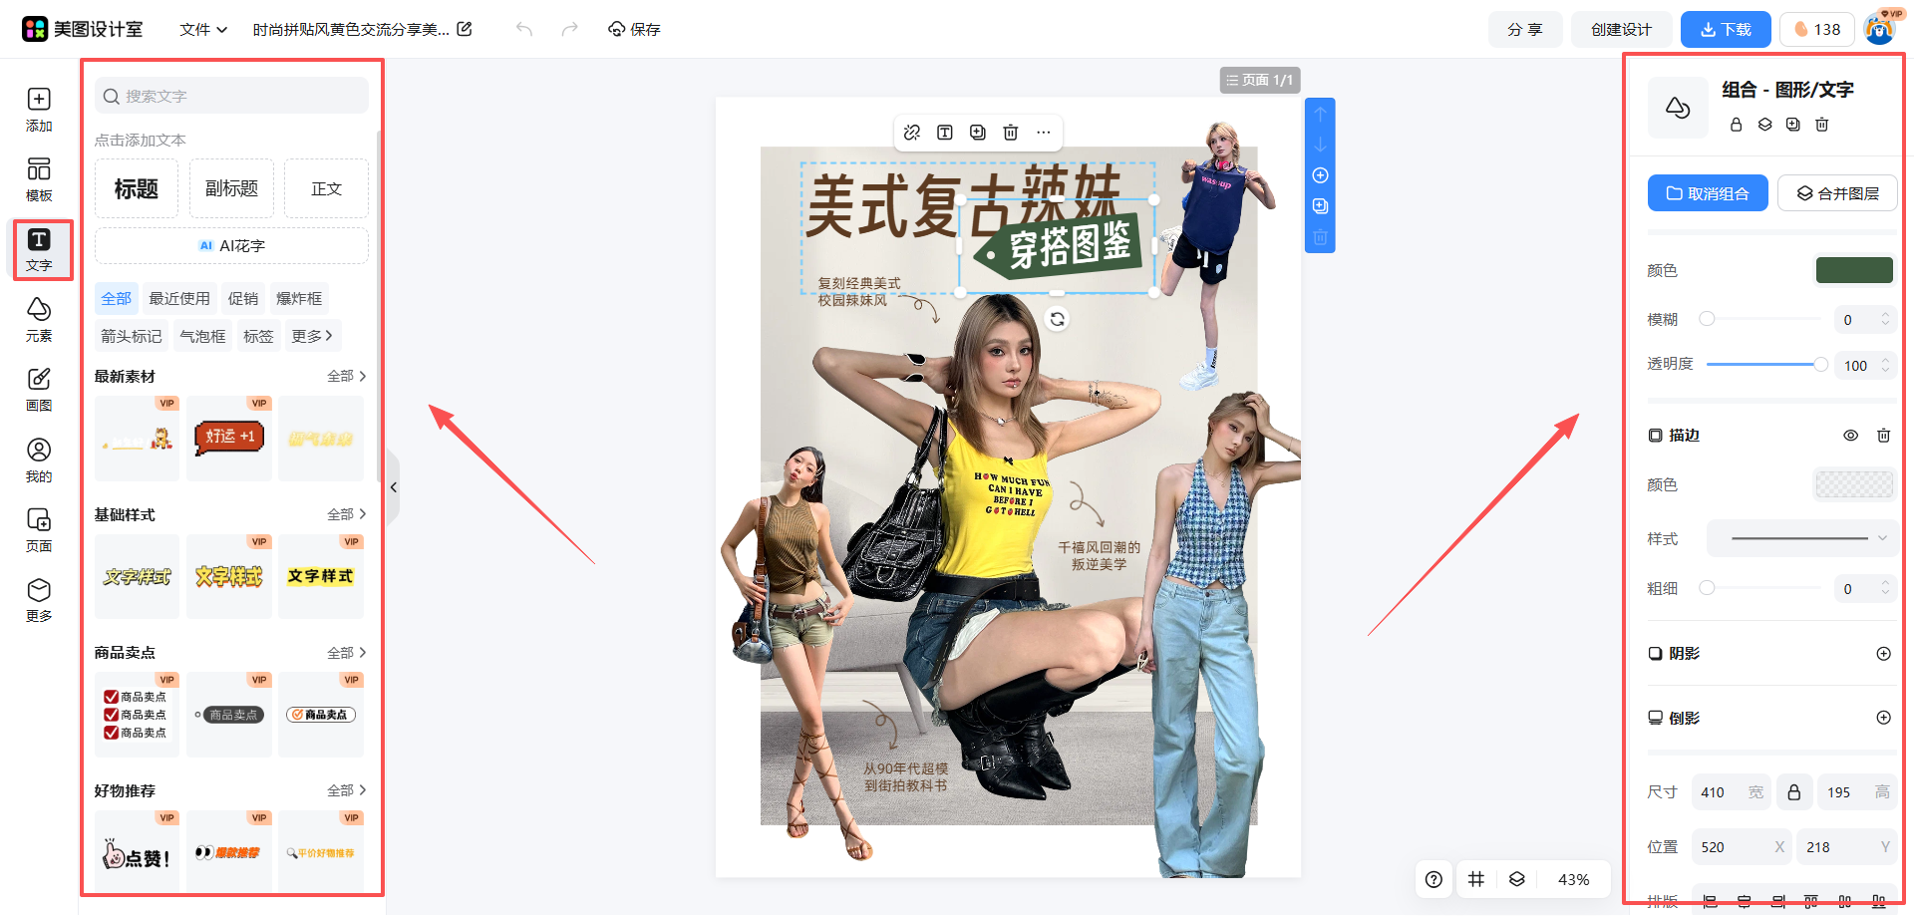Open help question mark icon
Viewport: 1914px width, 916px height.
tap(1434, 879)
